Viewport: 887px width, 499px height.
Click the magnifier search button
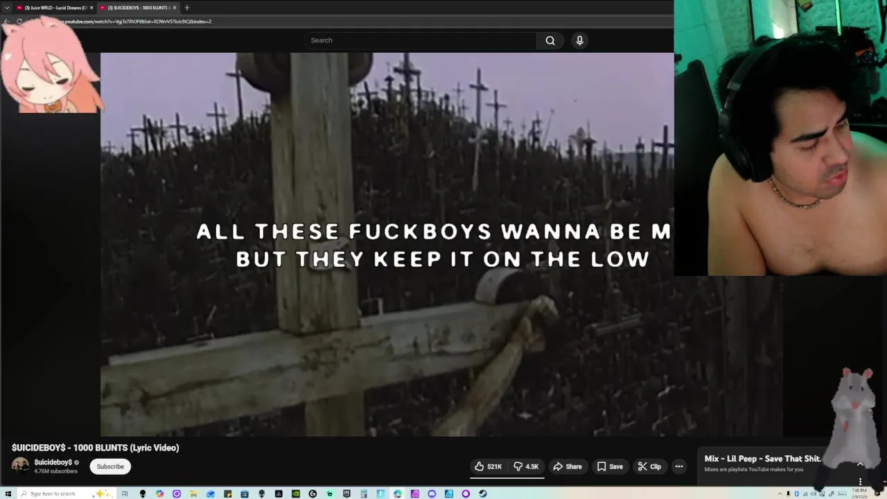(x=550, y=40)
